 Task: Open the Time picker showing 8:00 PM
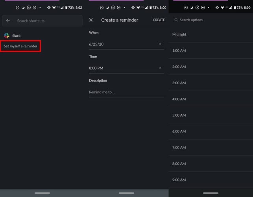[x=122, y=68]
